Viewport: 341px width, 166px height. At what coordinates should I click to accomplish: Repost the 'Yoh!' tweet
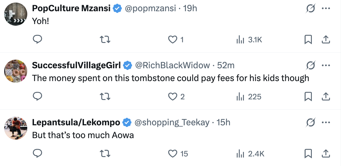(105, 39)
